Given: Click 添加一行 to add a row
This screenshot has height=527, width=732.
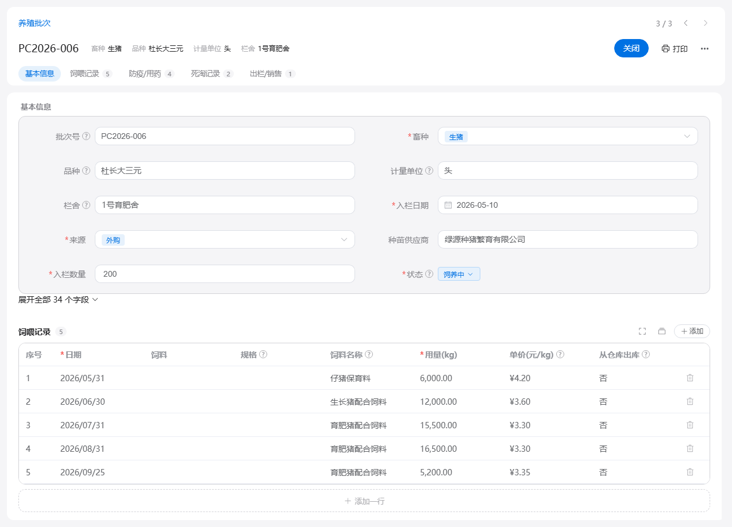Looking at the screenshot, I should [x=364, y=501].
